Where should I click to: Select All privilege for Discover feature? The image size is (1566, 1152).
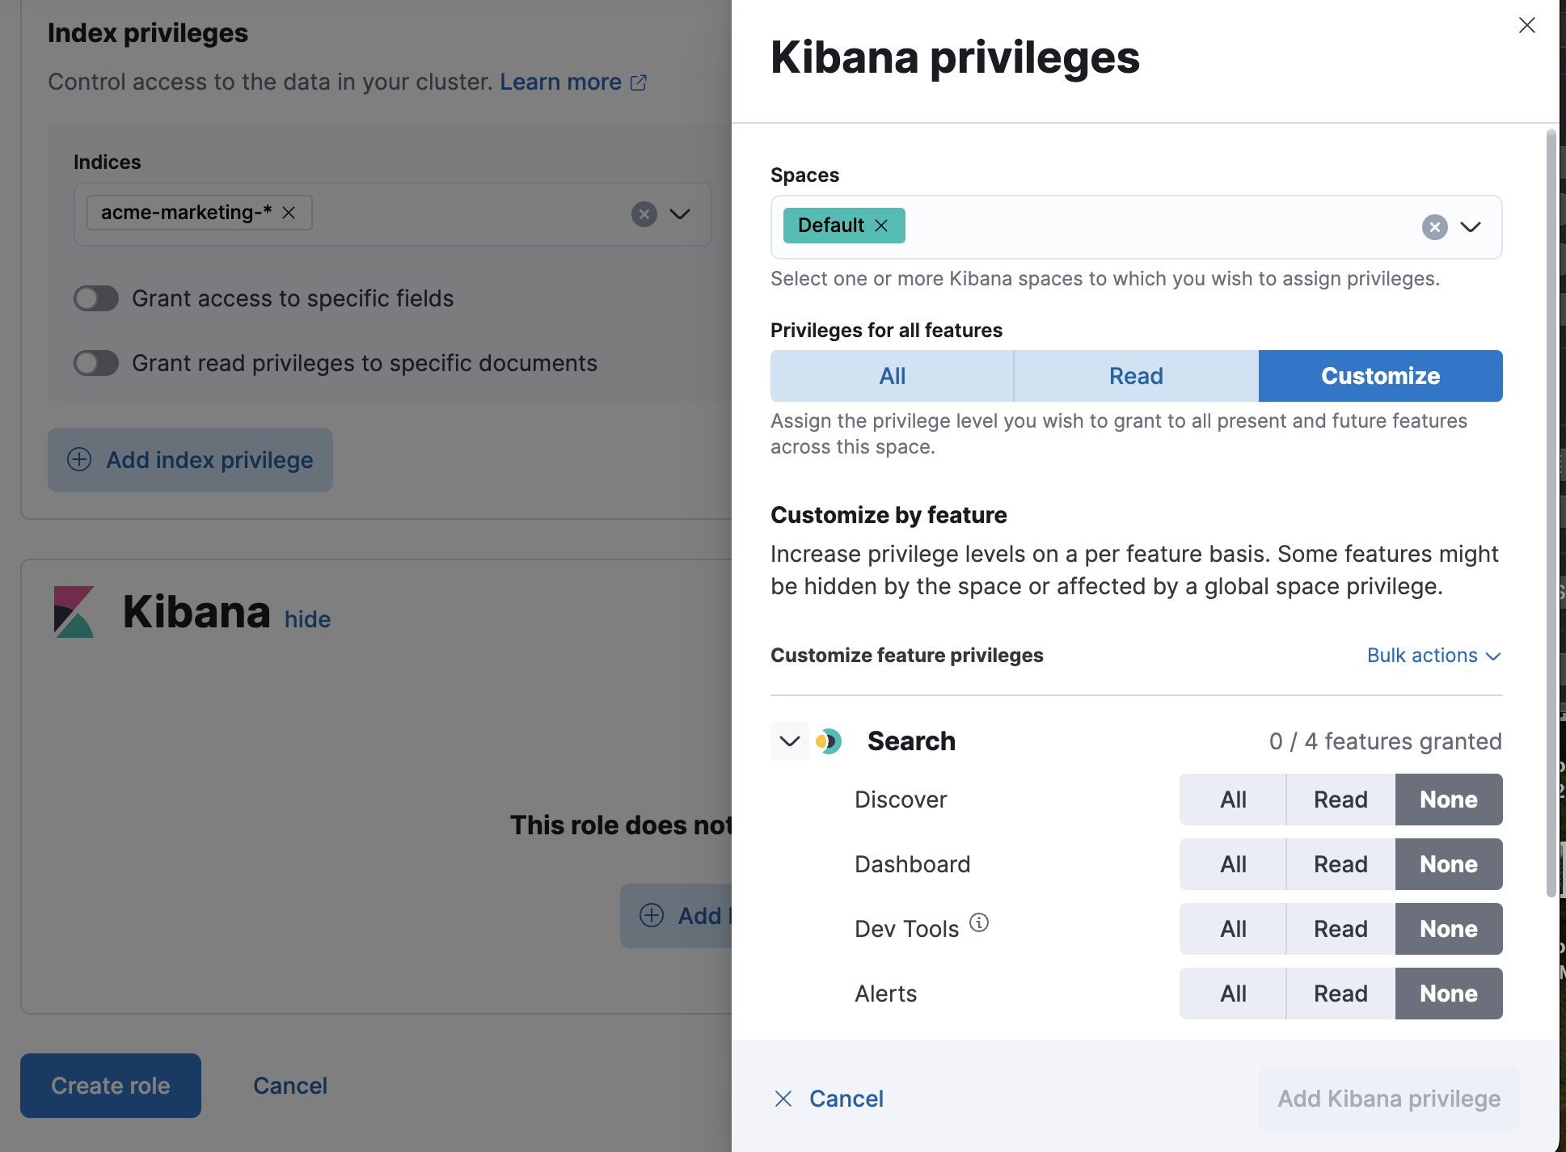pyautogui.click(x=1233, y=800)
